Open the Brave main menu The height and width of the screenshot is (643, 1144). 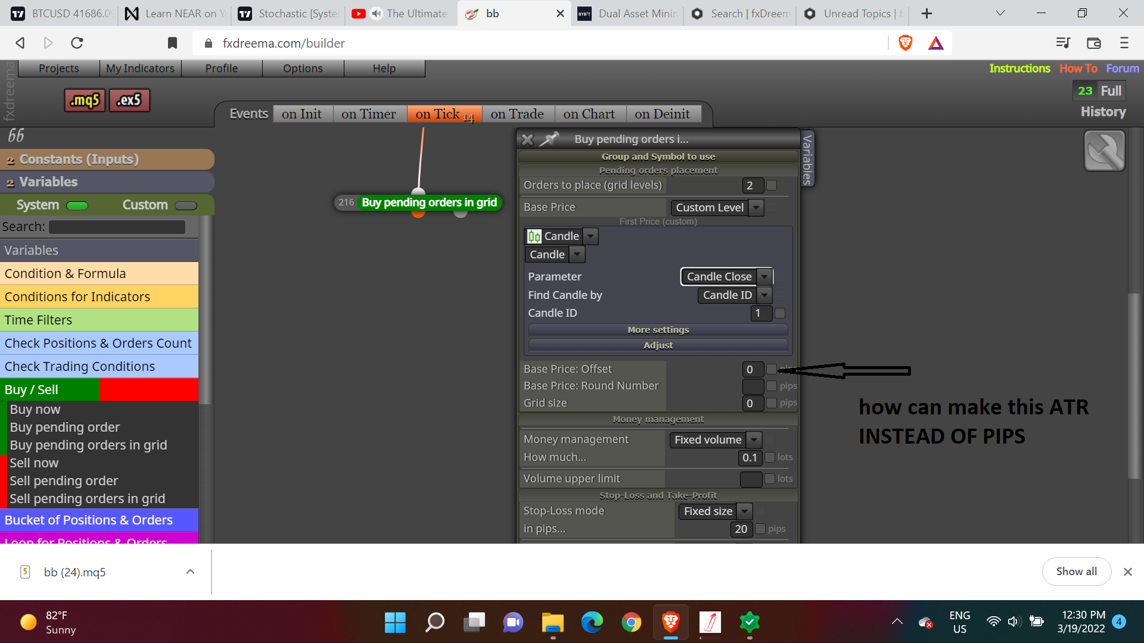click(x=1124, y=43)
